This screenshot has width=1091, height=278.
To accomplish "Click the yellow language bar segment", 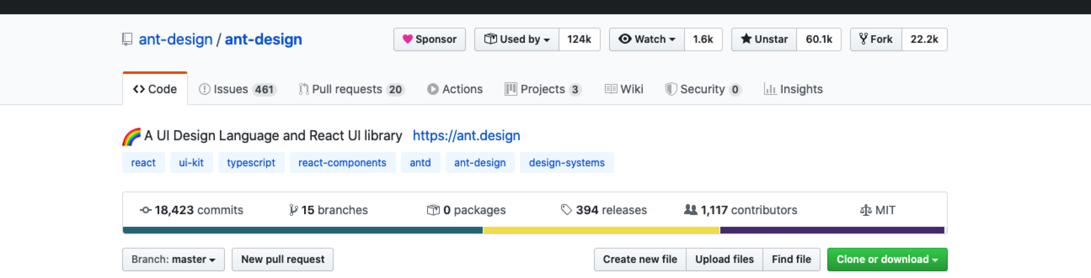I will pyautogui.click(x=602, y=230).
